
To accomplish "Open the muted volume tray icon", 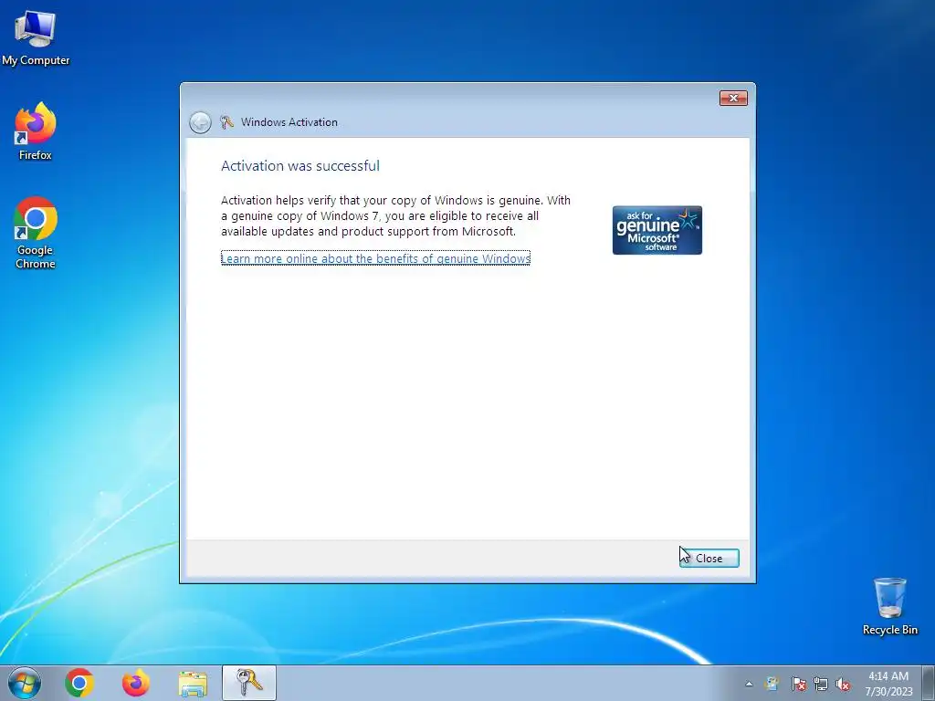I will (843, 684).
